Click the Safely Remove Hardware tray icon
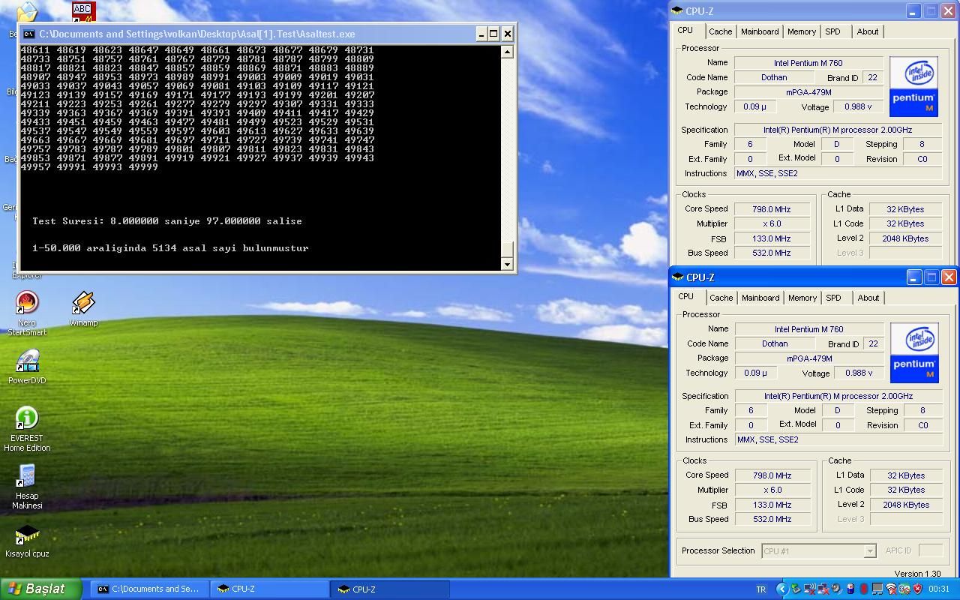 pos(796,589)
